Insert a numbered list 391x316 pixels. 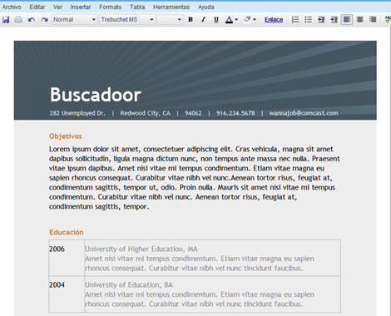tap(295, 20)
